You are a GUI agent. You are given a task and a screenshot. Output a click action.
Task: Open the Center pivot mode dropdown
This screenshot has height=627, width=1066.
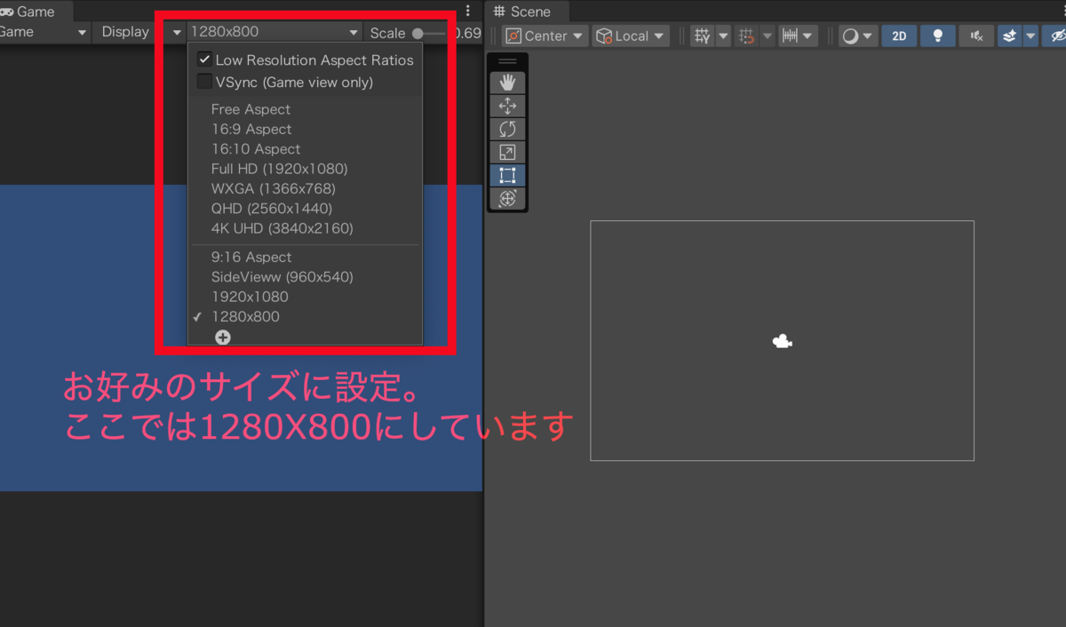(x=544, y=36)
